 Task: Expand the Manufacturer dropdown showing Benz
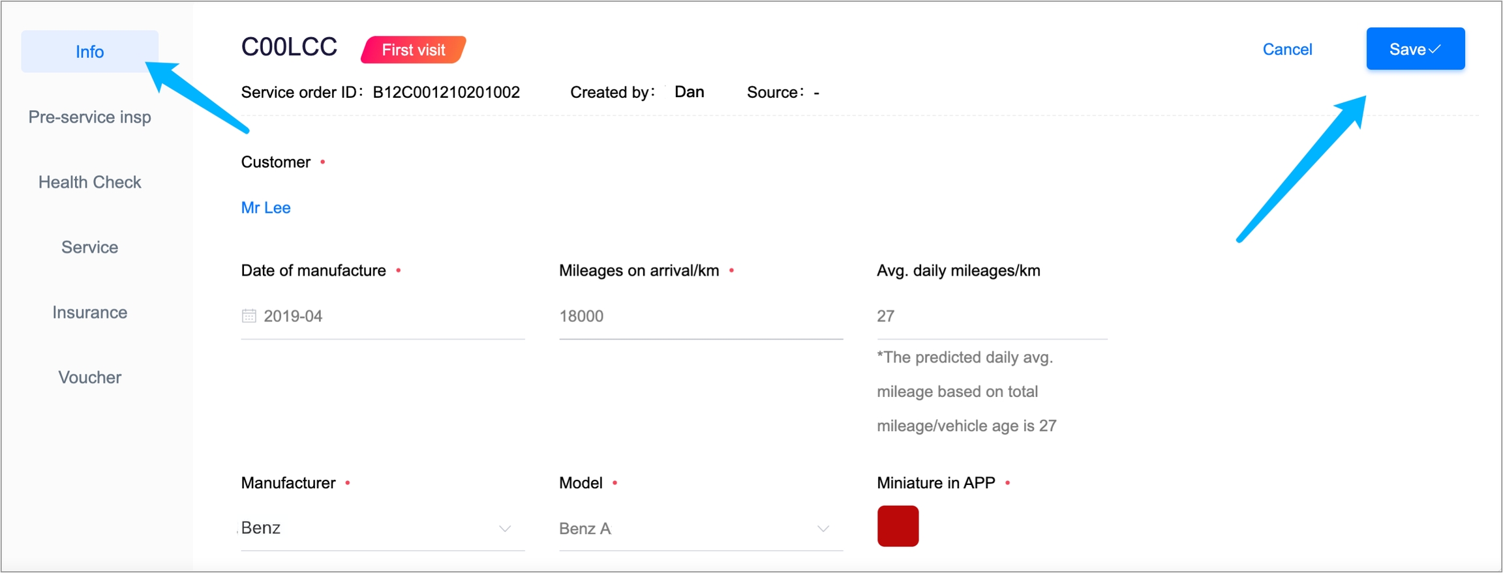[382, 529]
